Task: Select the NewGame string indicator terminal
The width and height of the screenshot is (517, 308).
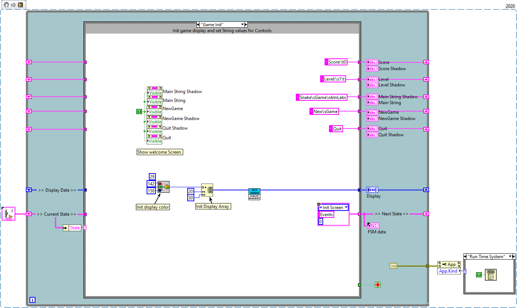Action: (x=372, y=112)
